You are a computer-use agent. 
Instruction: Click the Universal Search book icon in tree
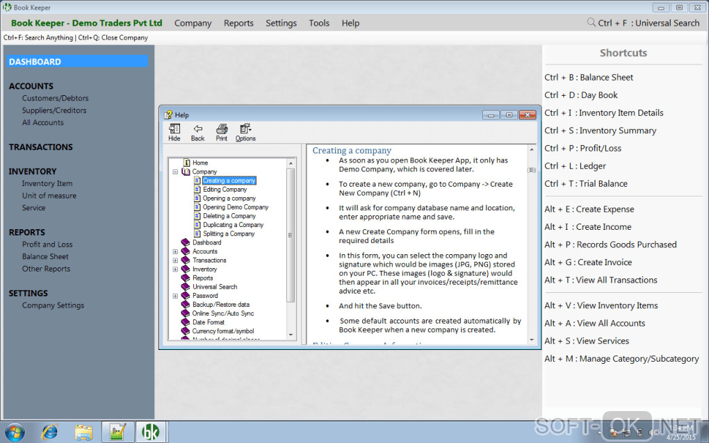coord(186,287)
